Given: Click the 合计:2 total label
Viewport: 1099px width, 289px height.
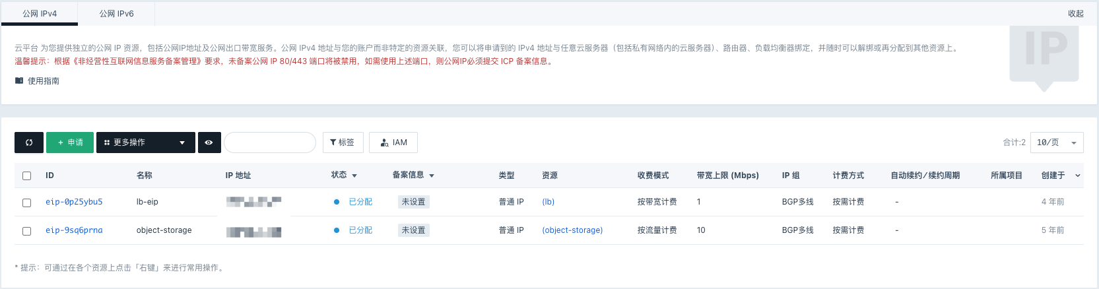Looking at the screenshot, I should (x=1015, y=143).
